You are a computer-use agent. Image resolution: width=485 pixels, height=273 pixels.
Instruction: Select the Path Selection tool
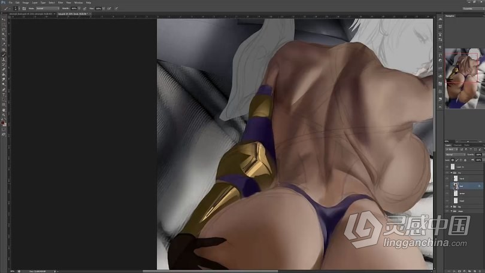point(4,100)
